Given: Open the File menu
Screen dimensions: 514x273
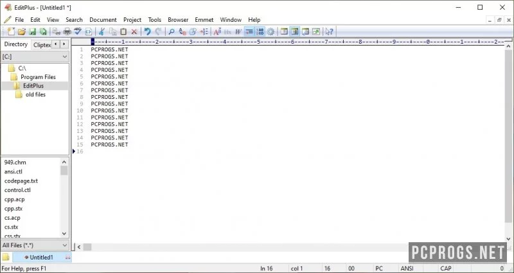Looking at the screenshot, I should pyautogui.click(x=19, y=20).
